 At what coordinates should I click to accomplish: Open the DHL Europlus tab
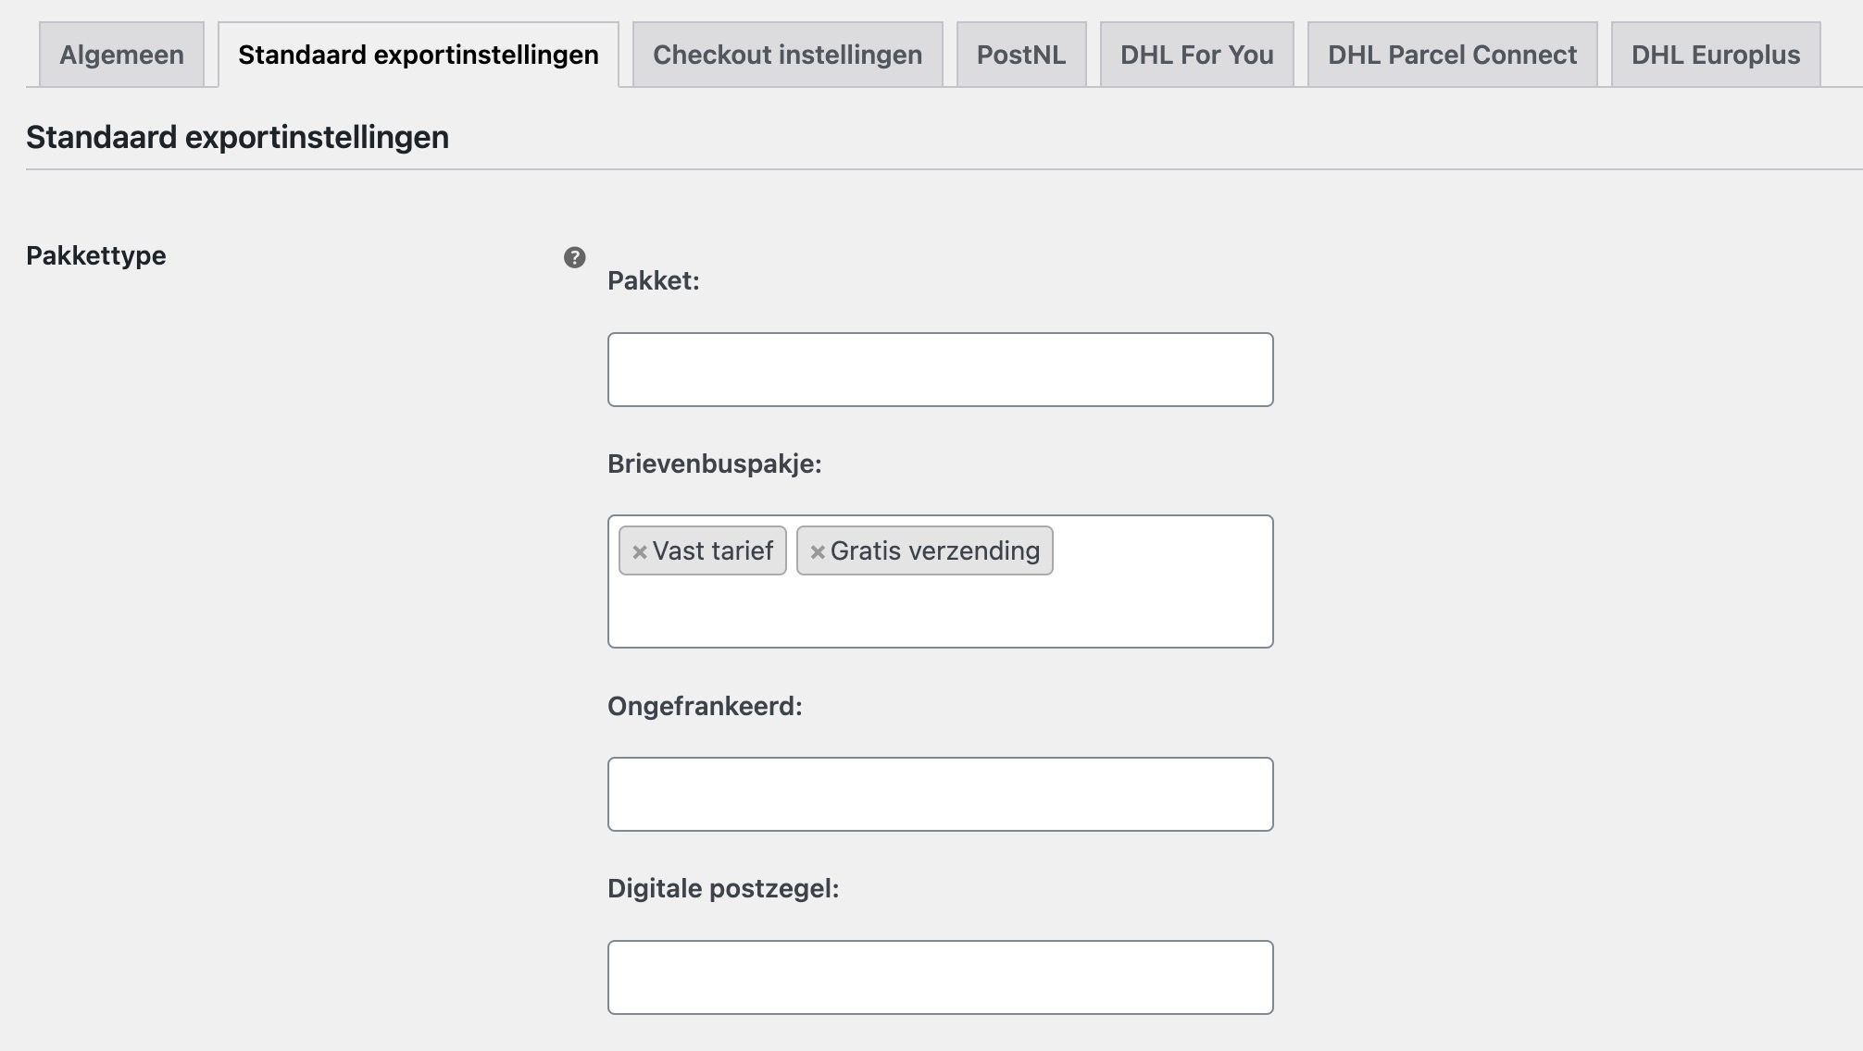[x=1712, y=54]
